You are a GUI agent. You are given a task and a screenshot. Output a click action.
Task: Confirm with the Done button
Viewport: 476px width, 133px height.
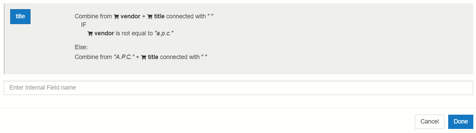(461, 122)
